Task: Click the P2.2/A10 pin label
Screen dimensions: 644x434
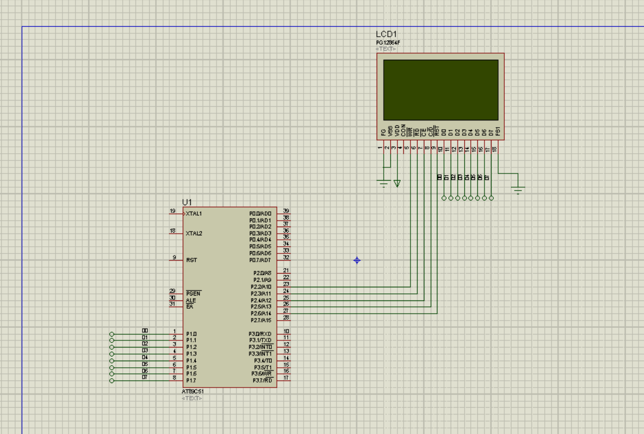Action: click(x=261, y=287)
